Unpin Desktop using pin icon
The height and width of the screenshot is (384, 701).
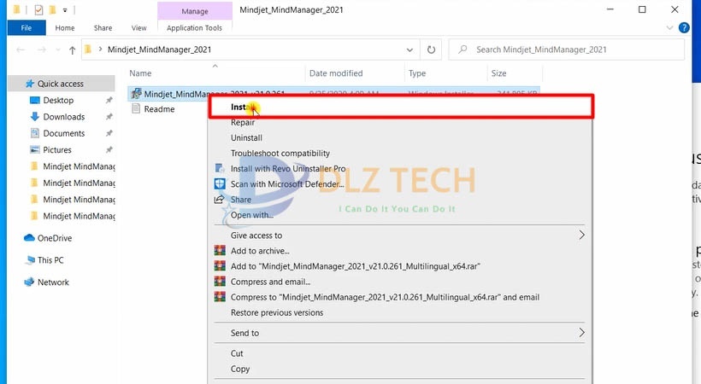[109, 101]
